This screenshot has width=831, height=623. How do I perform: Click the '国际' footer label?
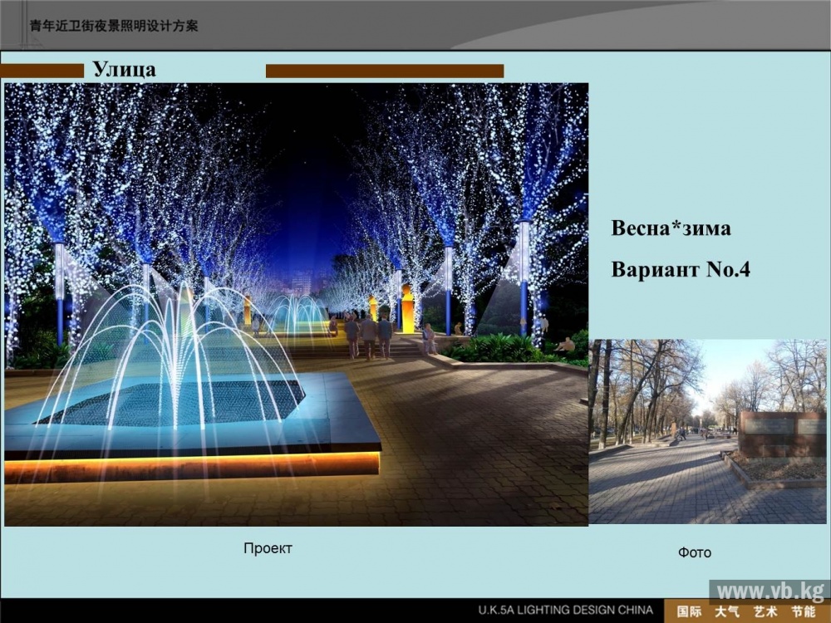coord(689,611)
